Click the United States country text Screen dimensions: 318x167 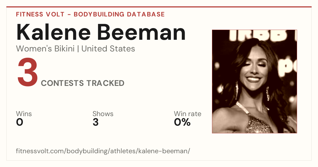click(x=108, y=49)
